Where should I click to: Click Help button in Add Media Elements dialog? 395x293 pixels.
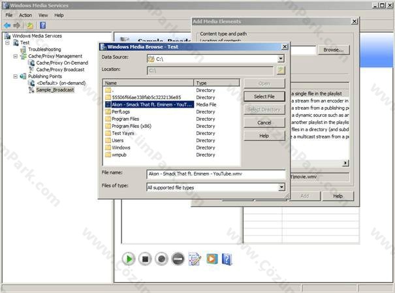(x=338, y=196)
